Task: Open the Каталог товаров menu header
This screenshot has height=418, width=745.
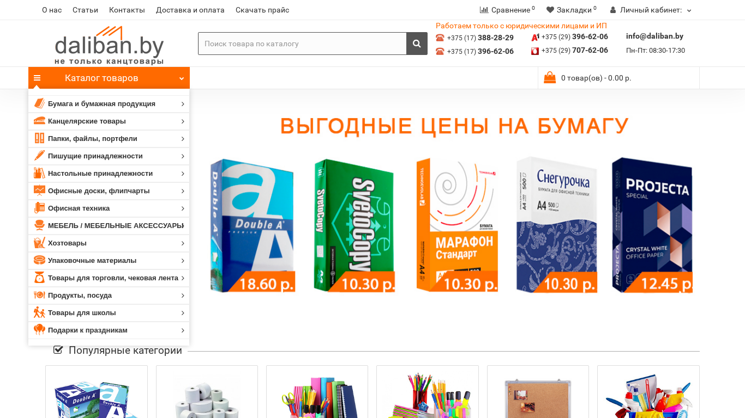Action: click(x=109, y=78)
